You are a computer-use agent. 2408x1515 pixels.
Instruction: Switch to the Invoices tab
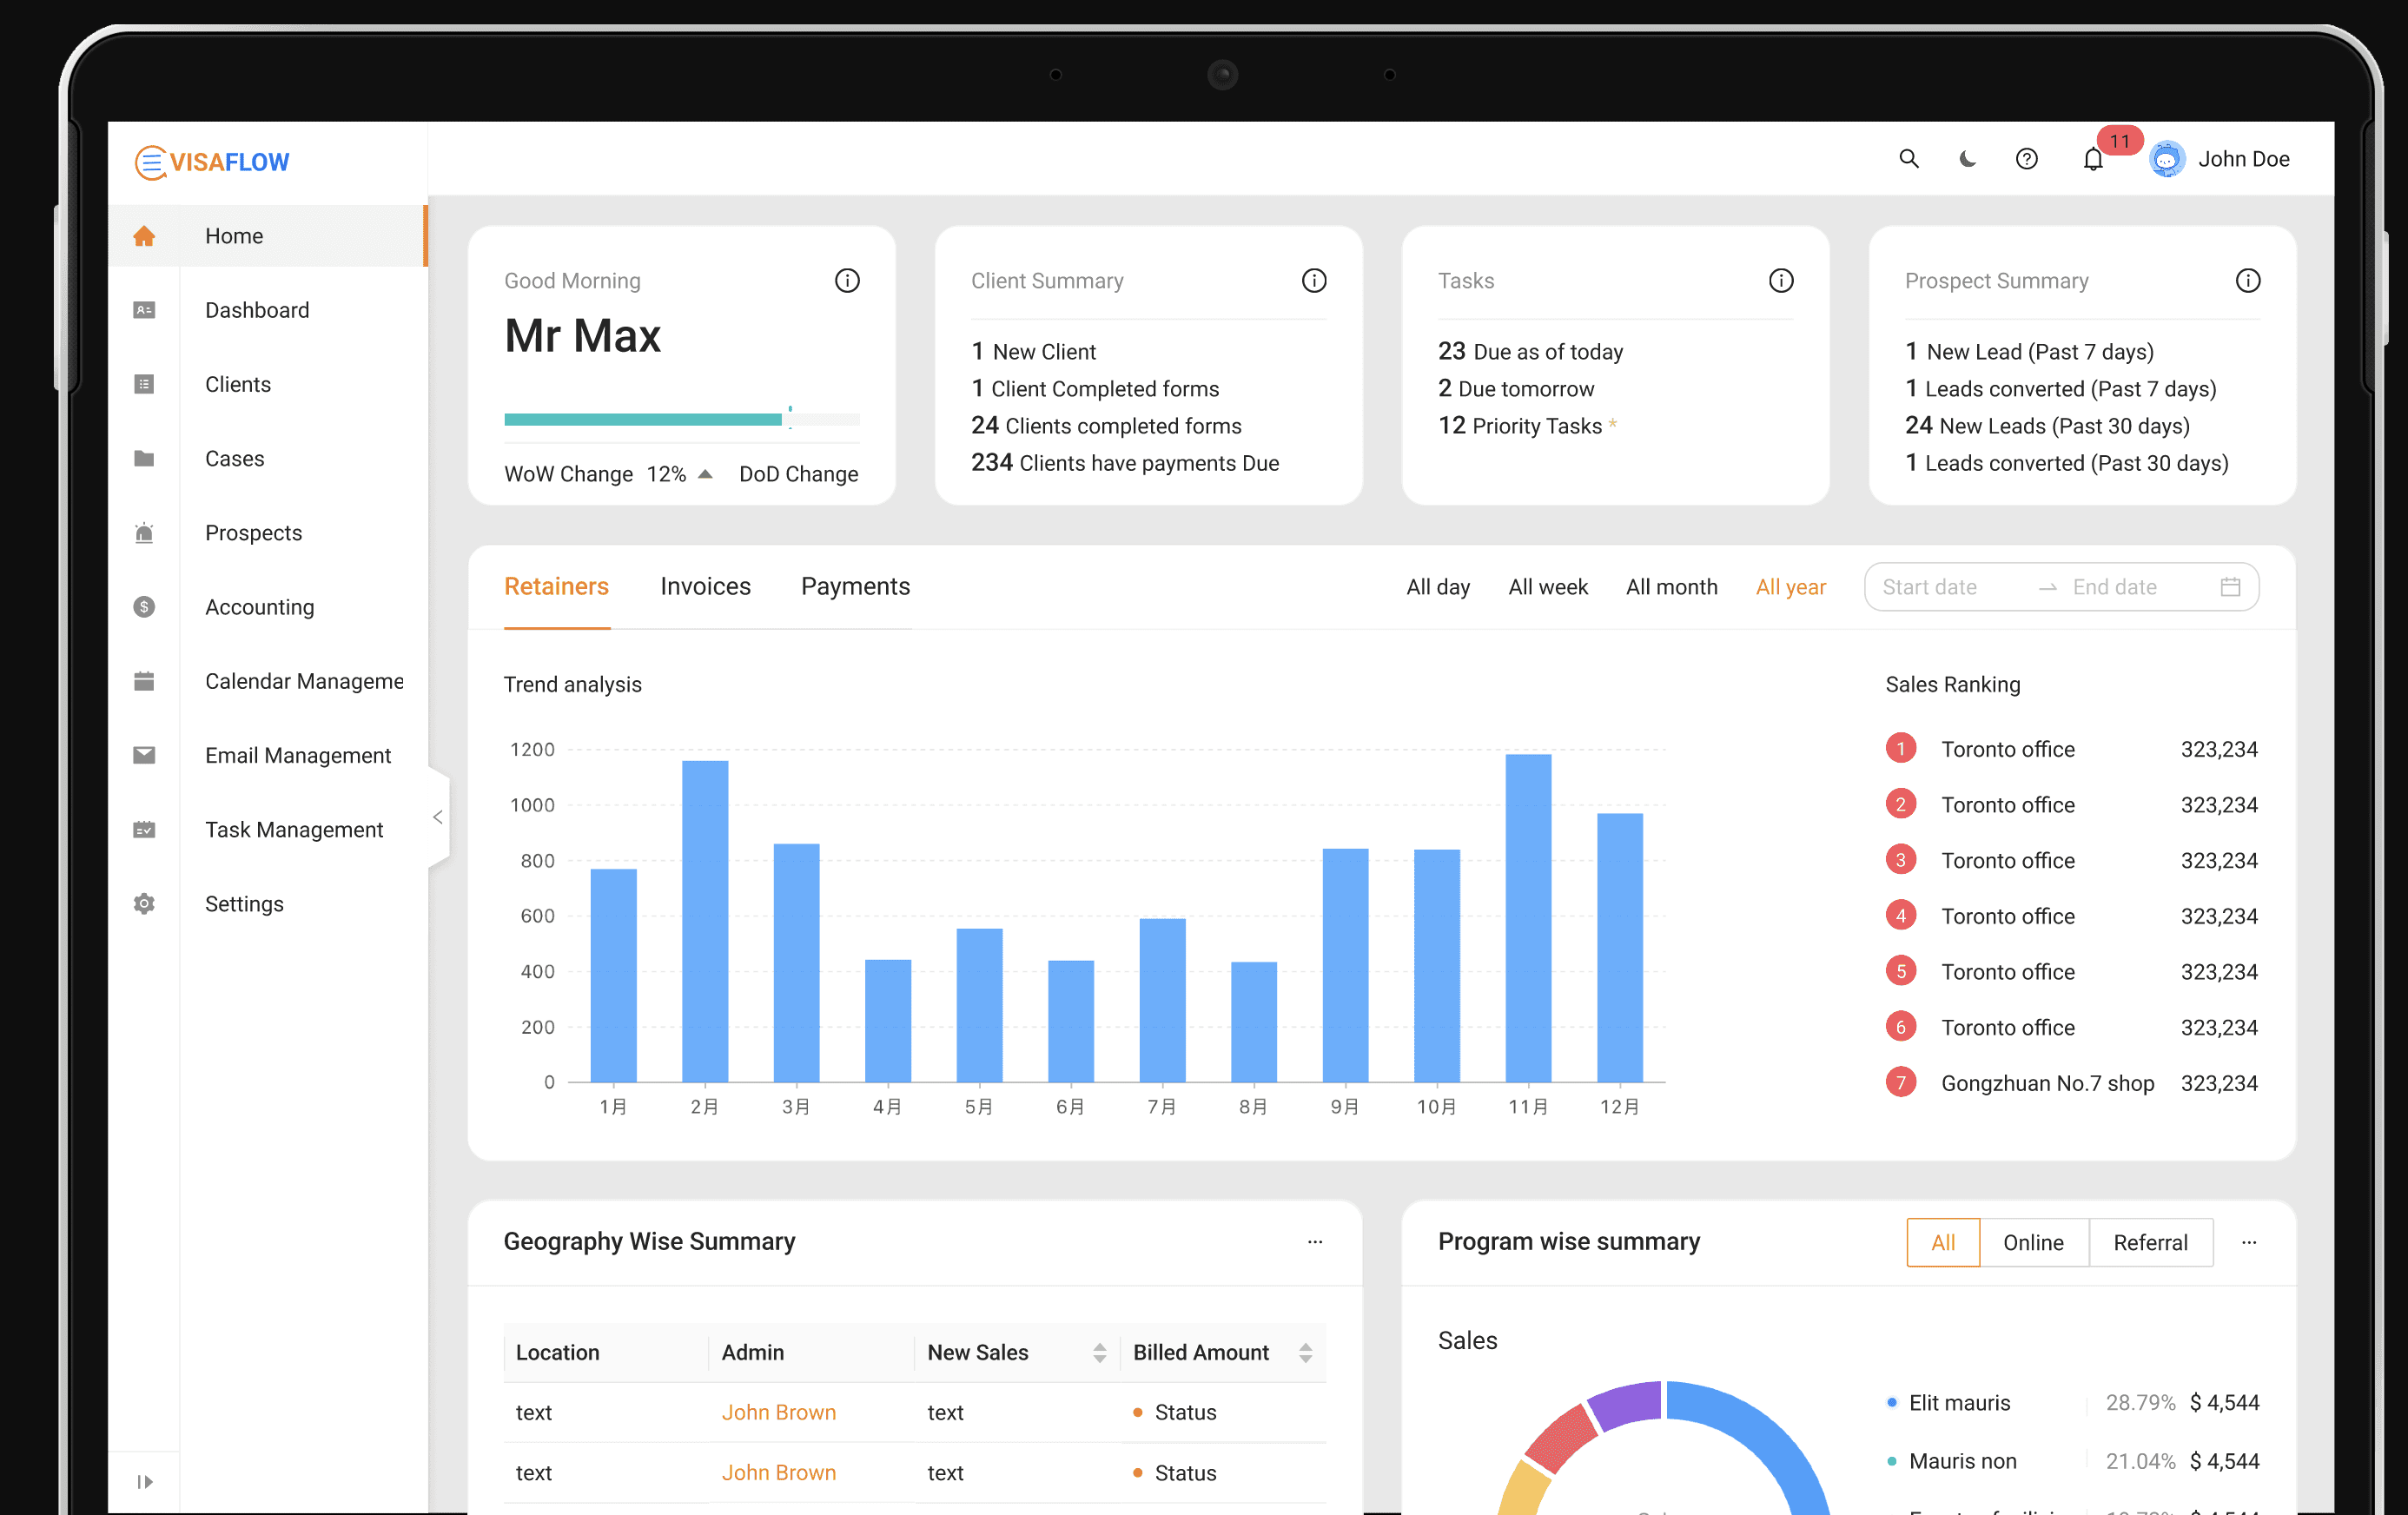705,587
